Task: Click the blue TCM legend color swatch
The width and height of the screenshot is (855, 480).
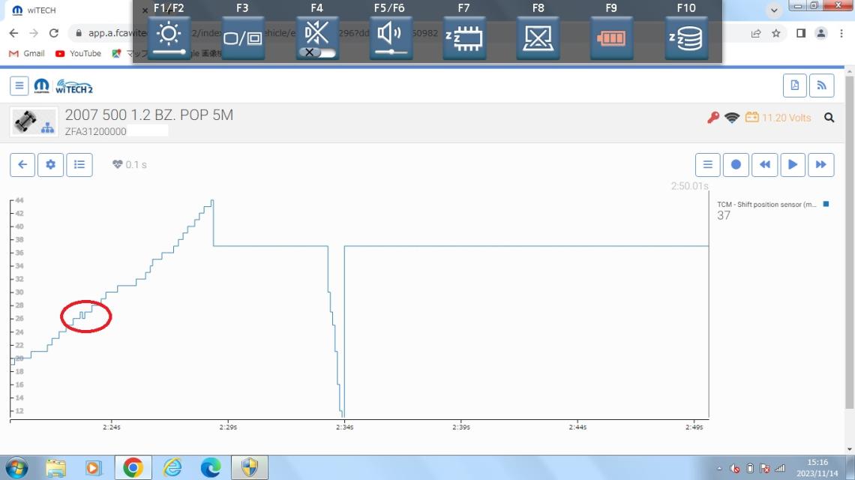Action: pos(826,204)
